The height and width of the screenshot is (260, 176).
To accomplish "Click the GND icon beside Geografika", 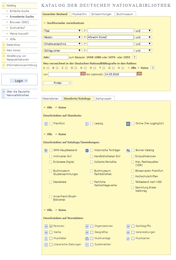I will pos(87,232).
